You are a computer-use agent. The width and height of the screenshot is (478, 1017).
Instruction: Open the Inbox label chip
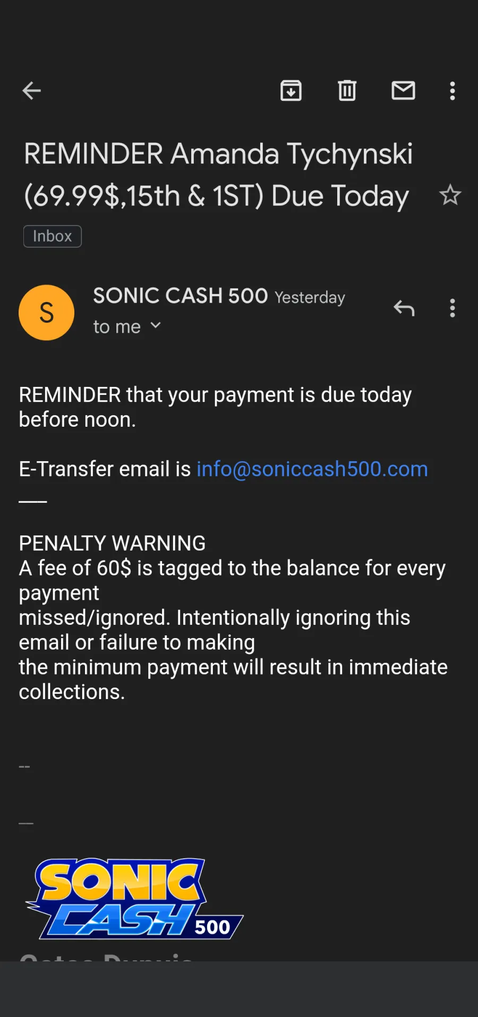(x=53, y=236)
